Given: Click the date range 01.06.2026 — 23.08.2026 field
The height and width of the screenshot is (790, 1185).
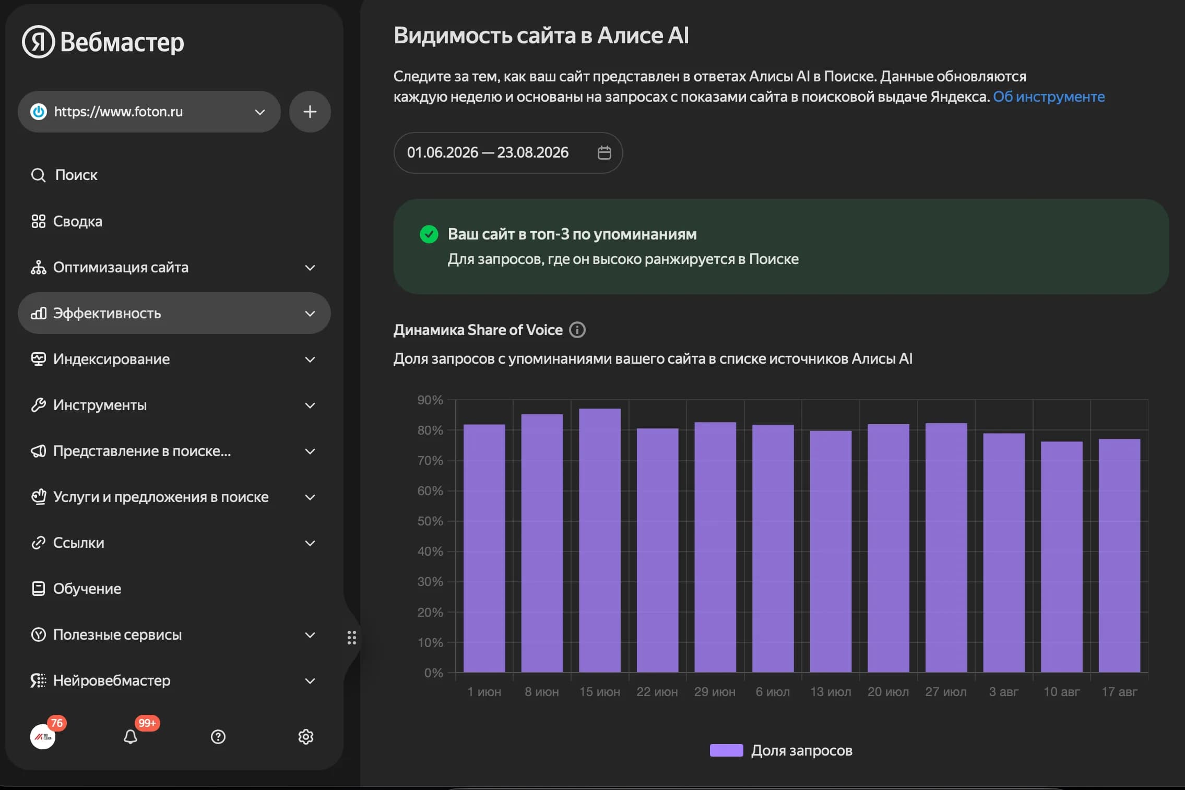Looking at the screenshot, I should coord(508,153).
